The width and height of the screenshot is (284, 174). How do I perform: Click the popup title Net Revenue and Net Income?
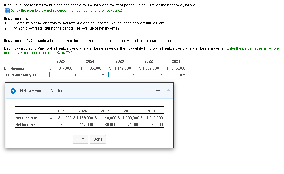click(45, 91)
